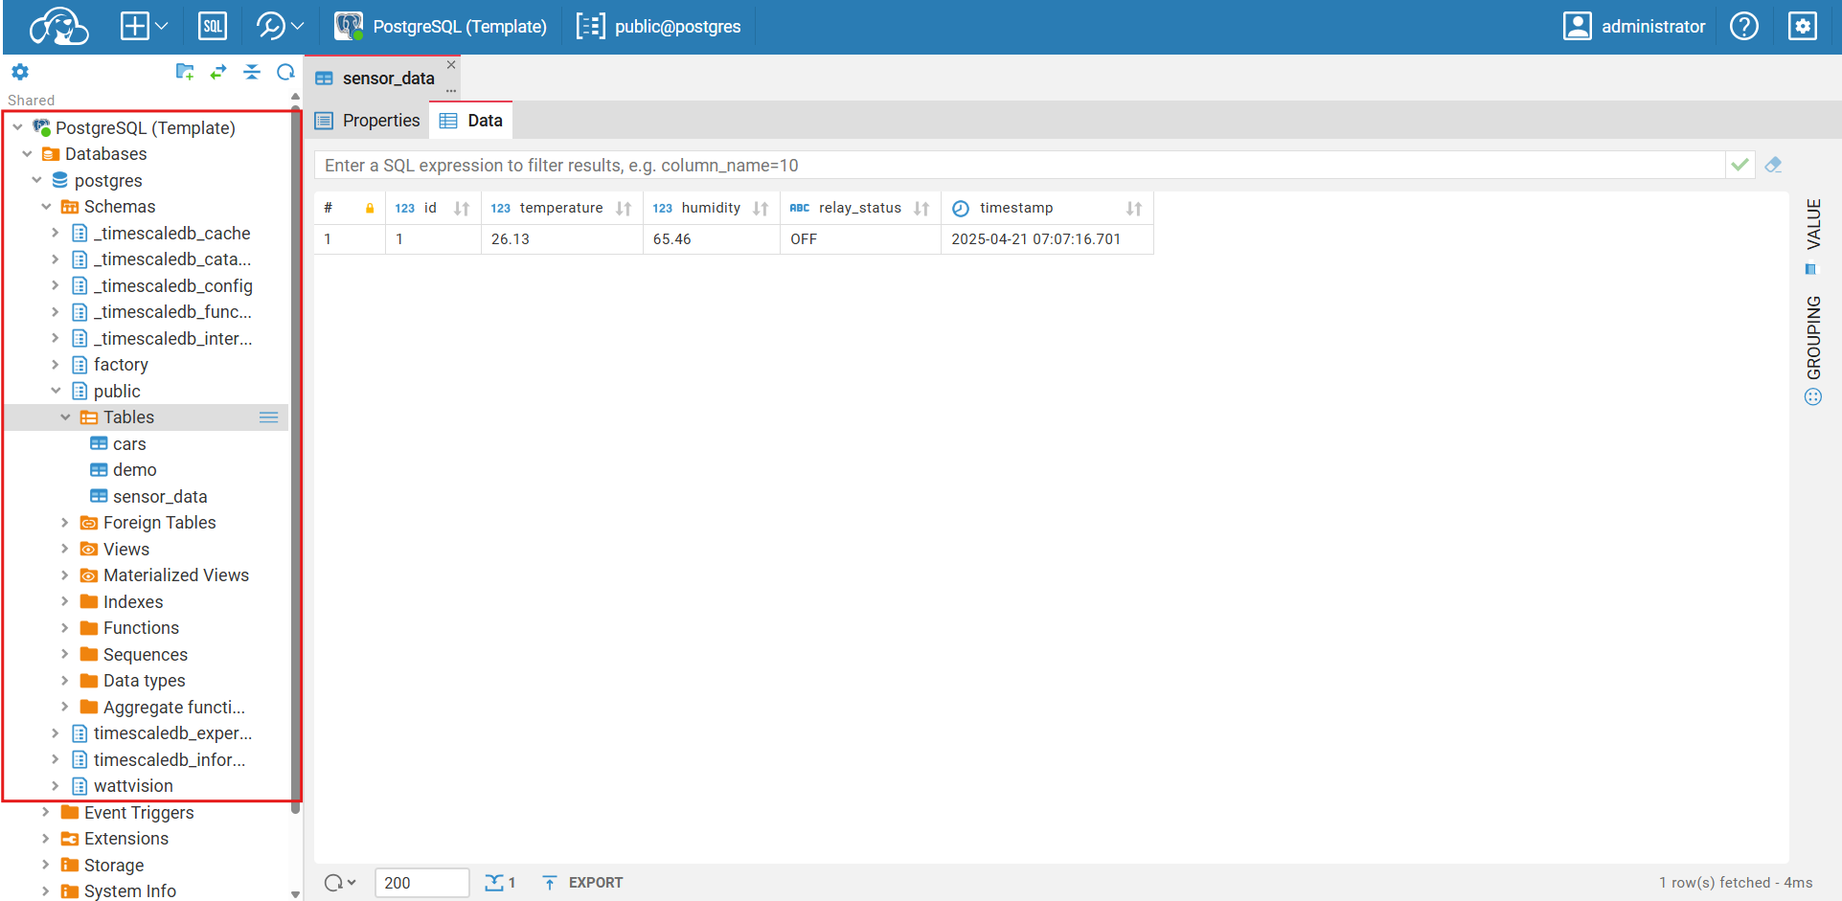Click the CloudBeaver logo icon
This screenshot has height=901, width=1842.
(59, 26)
